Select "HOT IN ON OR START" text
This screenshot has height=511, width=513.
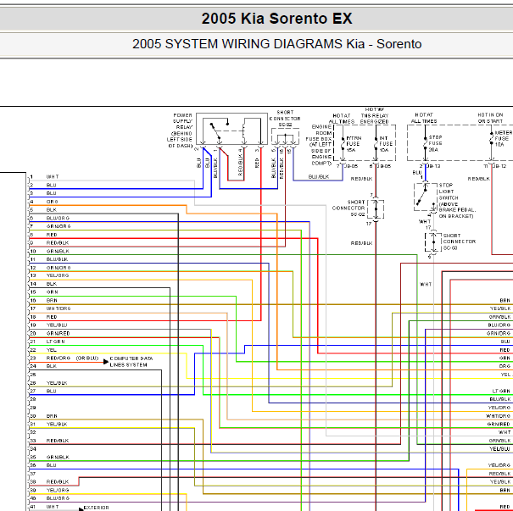490,118
